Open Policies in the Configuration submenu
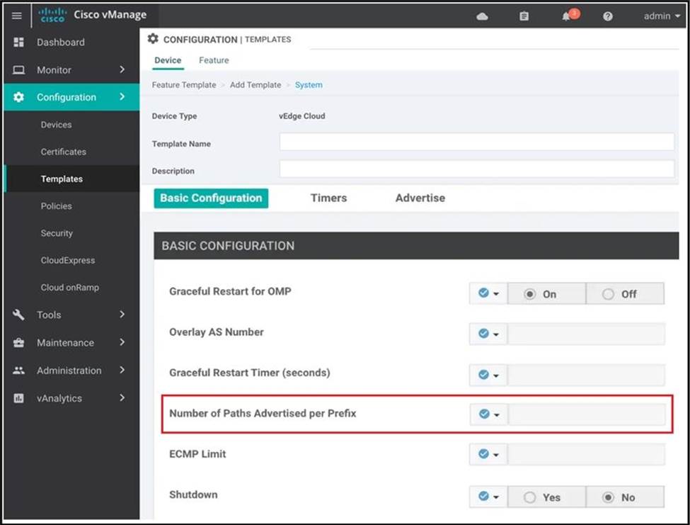 tap(56, 206)
